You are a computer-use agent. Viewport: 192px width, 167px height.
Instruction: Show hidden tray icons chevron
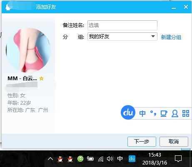50,159
